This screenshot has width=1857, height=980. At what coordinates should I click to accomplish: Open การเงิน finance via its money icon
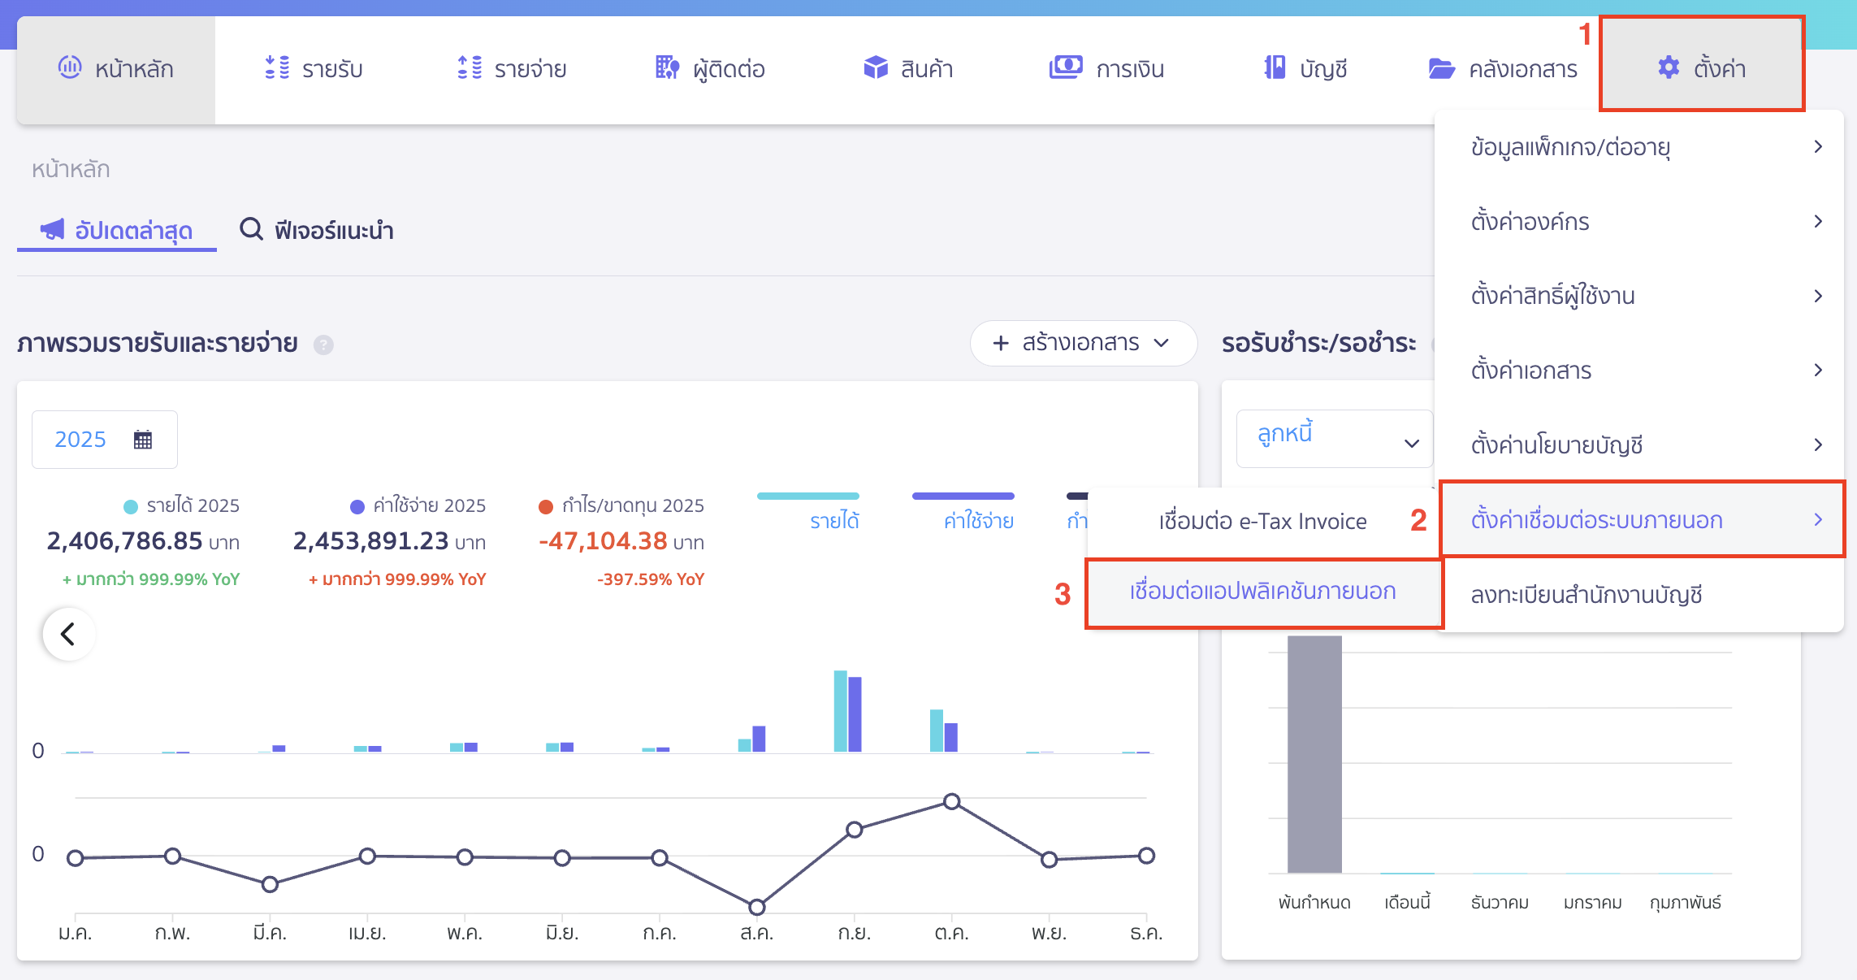1066,68
